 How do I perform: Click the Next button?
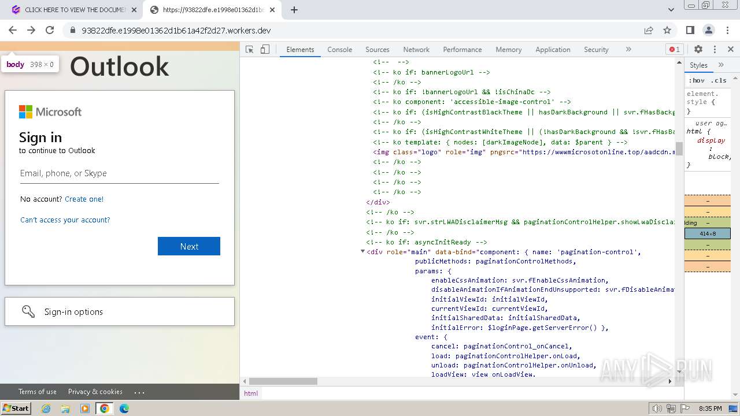pos(189,246)
